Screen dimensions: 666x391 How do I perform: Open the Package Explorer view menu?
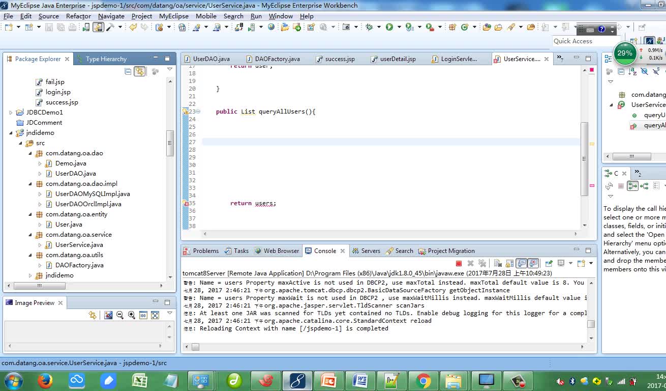pos(169,70)
